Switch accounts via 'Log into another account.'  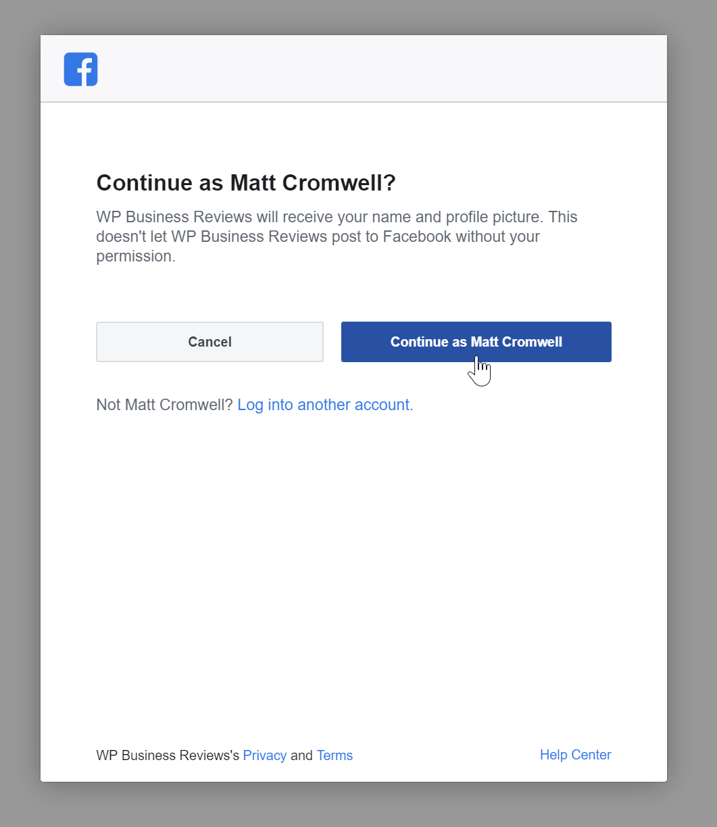[x=325, y=405]
